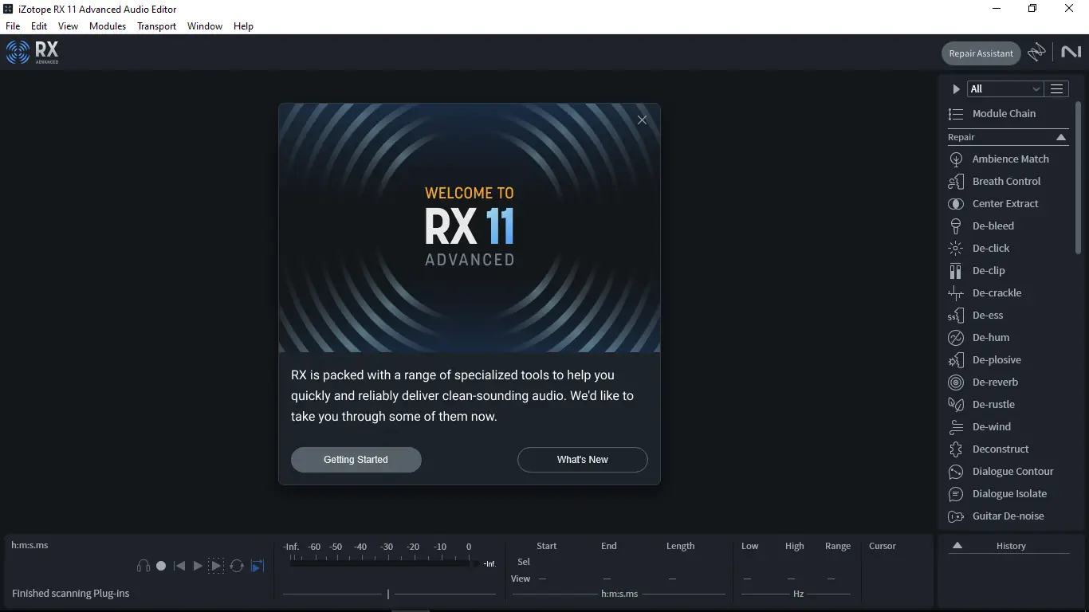Click the Getting Started button

coord(356,460)
